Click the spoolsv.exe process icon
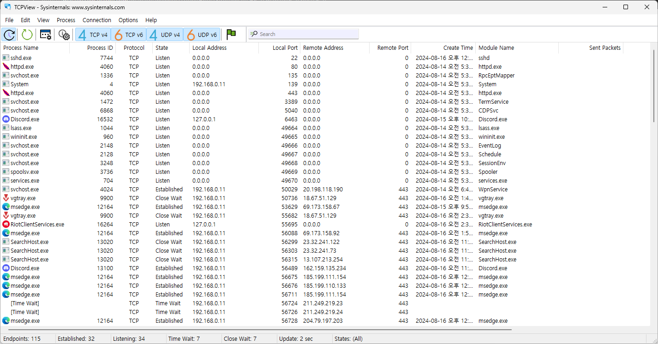The width and height of the screenshot is (658, 344). point(6,172)
